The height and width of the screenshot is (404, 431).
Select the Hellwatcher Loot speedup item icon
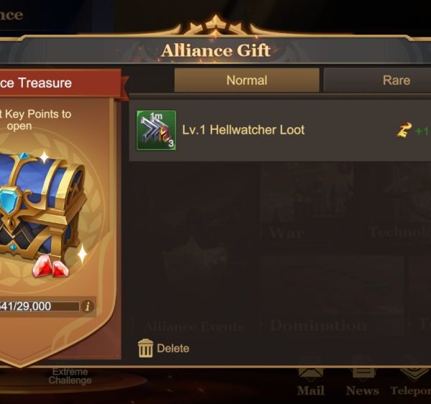pos(157,130)
